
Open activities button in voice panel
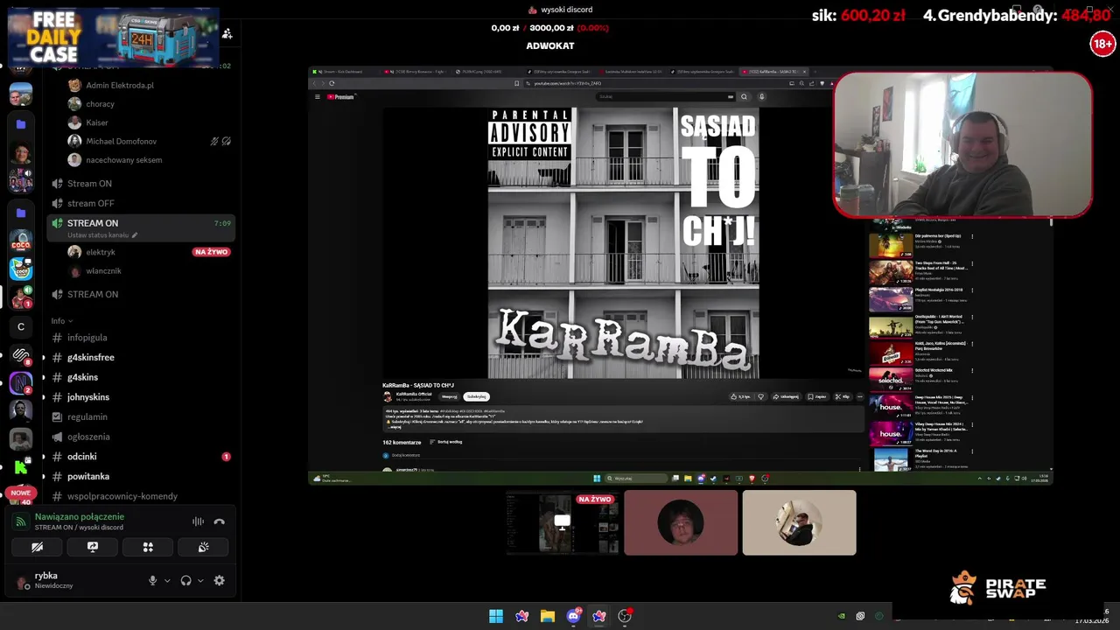(148, 547)
